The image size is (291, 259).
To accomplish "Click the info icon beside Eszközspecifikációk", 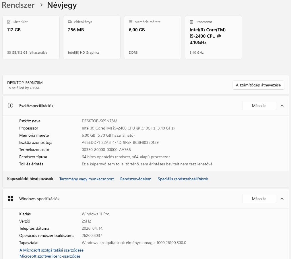I will click(x=11, y=106).
